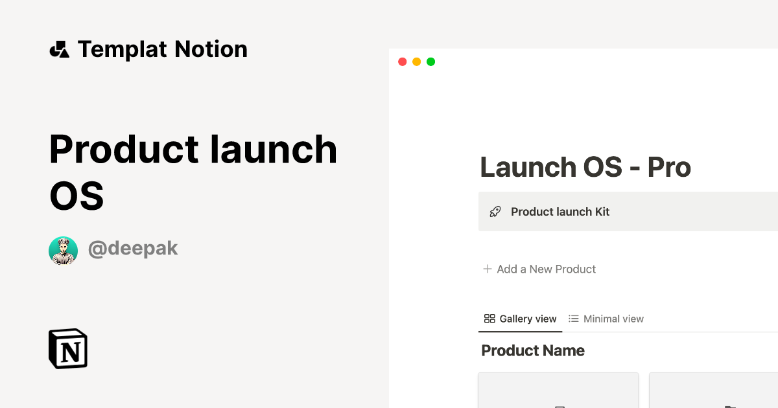Click the rocket icon in the callout
778x408 pixels.
(x=495, y=211)
